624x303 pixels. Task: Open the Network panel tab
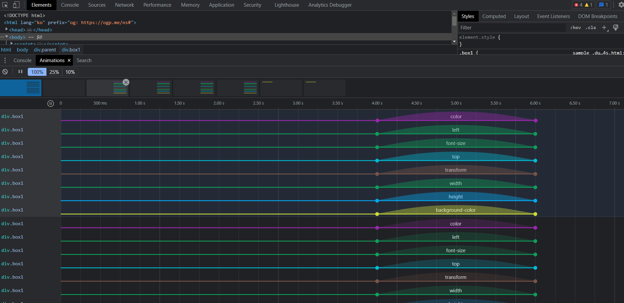(125, 5)
